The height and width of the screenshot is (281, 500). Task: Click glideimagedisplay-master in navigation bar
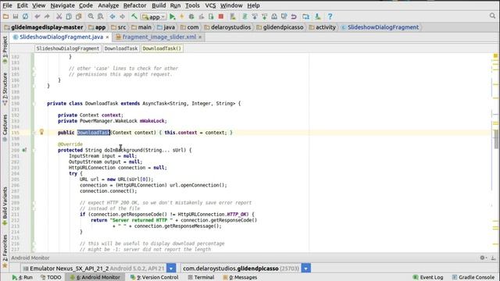coord(44,27)
